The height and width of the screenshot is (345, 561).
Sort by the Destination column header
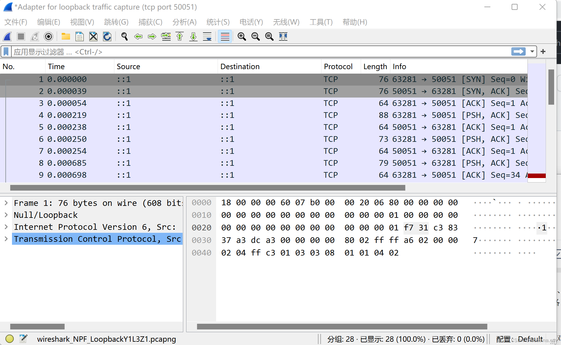269,66
